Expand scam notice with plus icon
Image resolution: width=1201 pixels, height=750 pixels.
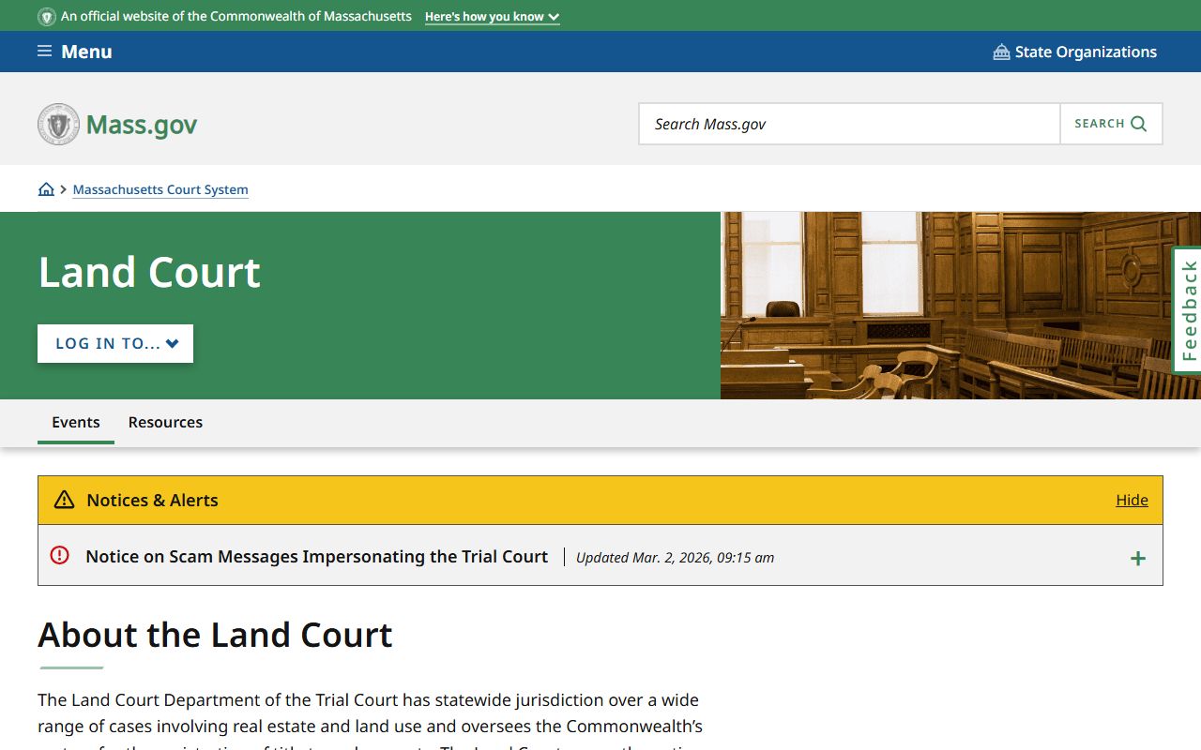(1138, 559)
